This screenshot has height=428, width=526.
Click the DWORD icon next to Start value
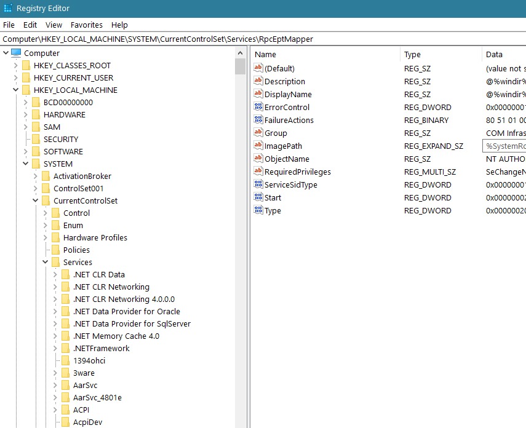click(258, 197)
